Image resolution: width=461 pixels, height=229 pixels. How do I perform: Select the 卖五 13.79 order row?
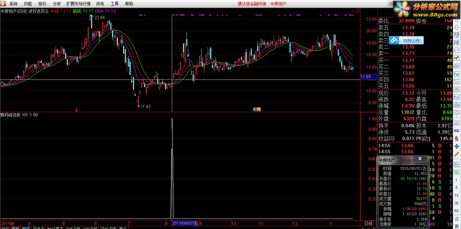pos(415,28)
